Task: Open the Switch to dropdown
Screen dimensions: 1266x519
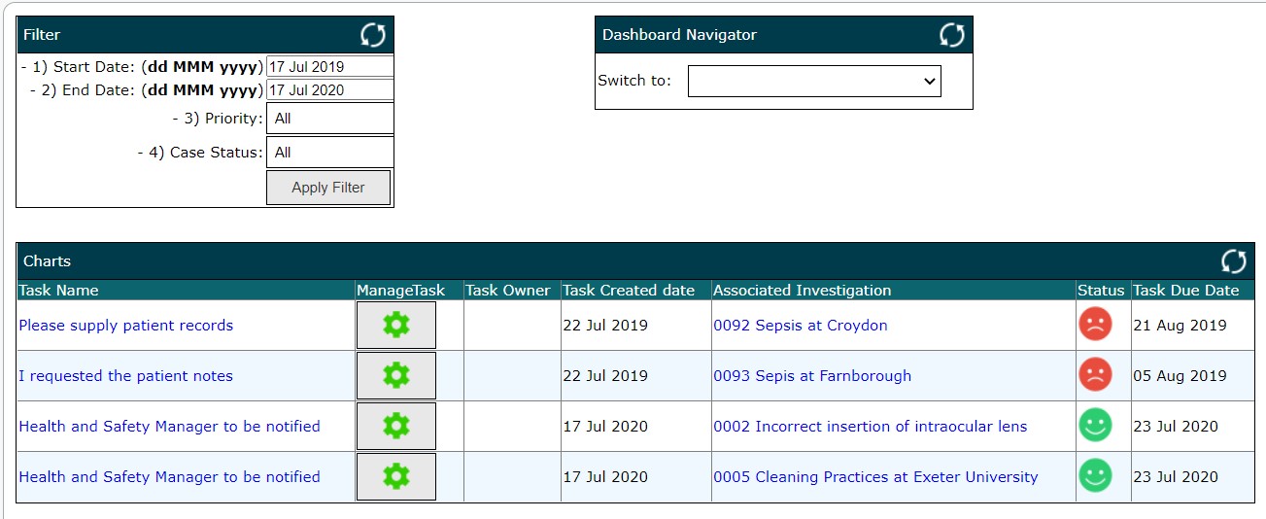Action: [814, 82]
